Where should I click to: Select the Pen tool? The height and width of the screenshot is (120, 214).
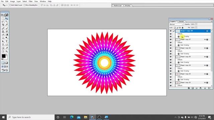(x=3, y=44)
